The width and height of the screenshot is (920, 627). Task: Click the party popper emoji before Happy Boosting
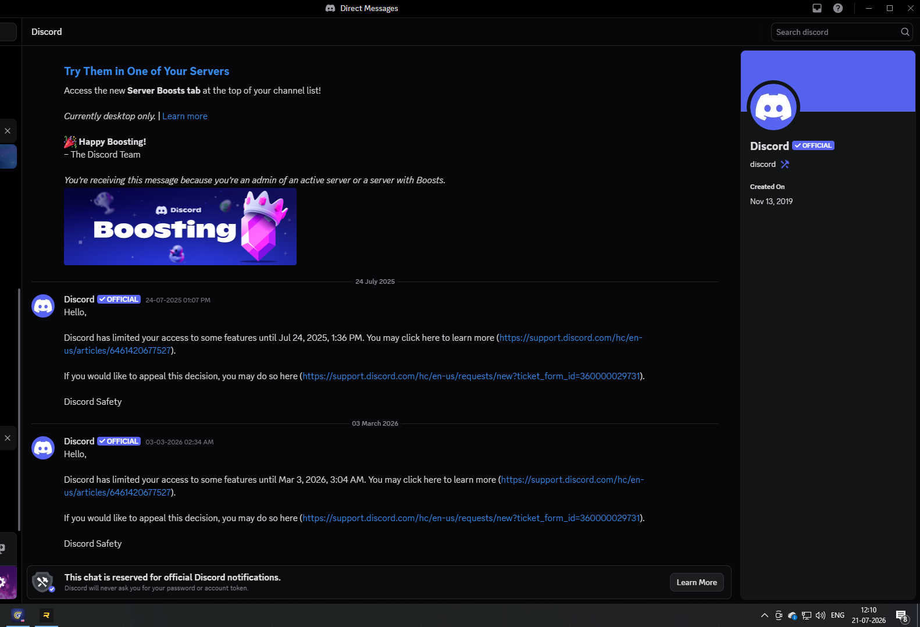pyautogui.click(x=70, y=142)
